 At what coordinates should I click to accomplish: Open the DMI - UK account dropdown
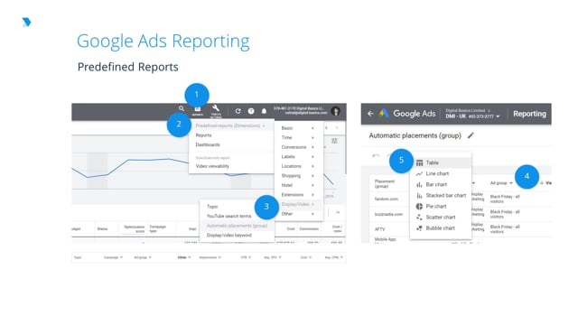pos(472,116)
